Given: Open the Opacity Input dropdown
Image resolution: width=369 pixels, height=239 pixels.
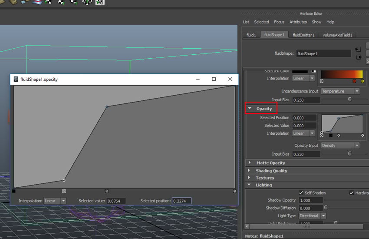Looking at the screenshot, I should point(340,146).
